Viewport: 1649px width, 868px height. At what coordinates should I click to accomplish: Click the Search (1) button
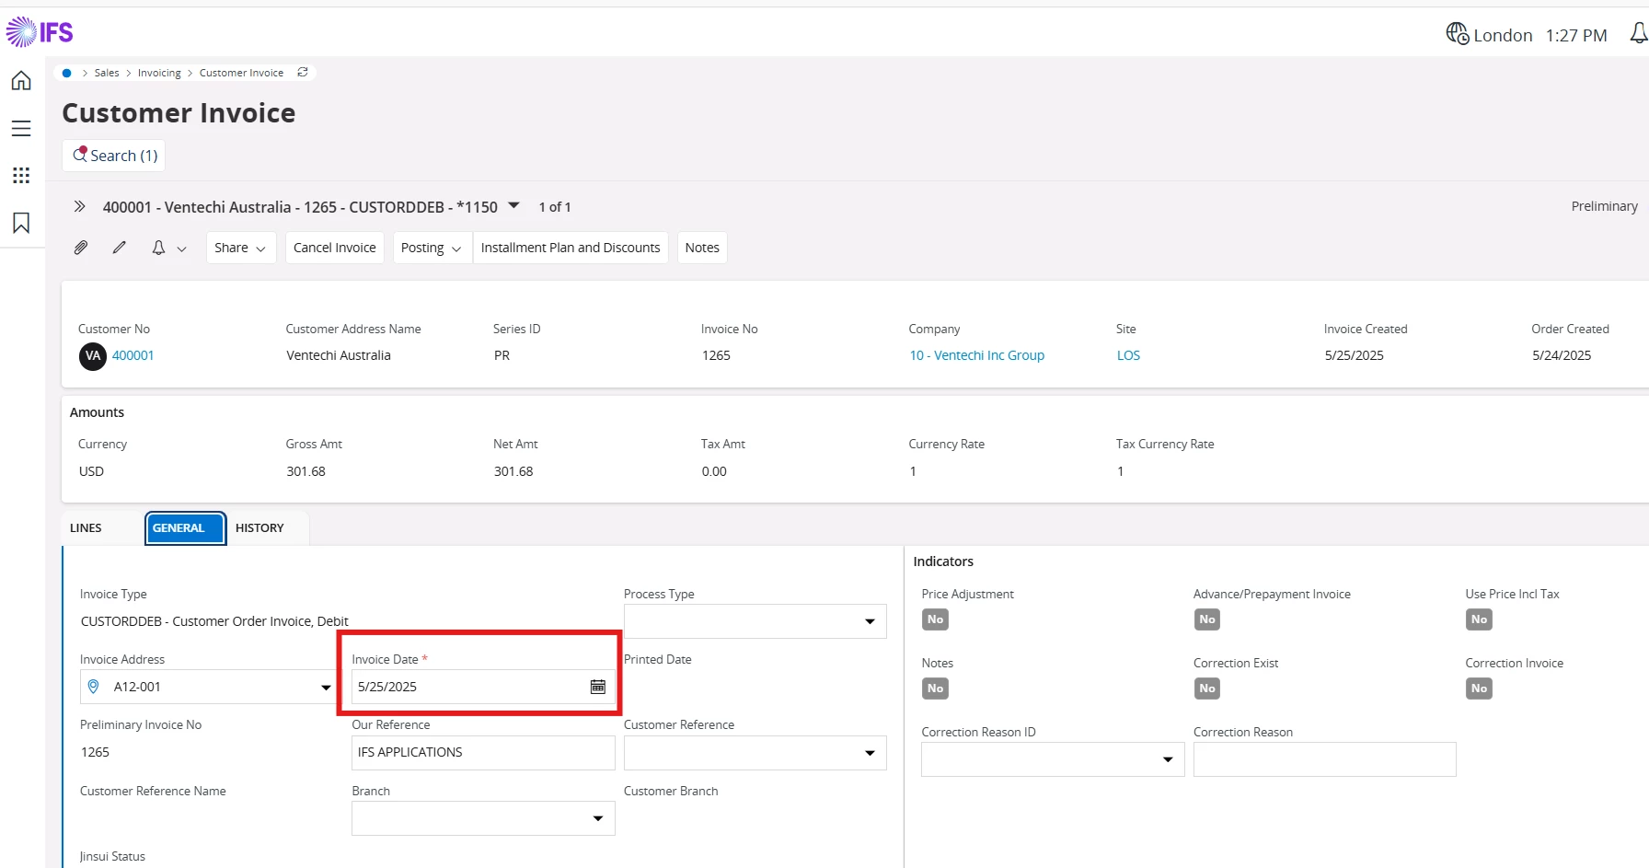[114, 156]
